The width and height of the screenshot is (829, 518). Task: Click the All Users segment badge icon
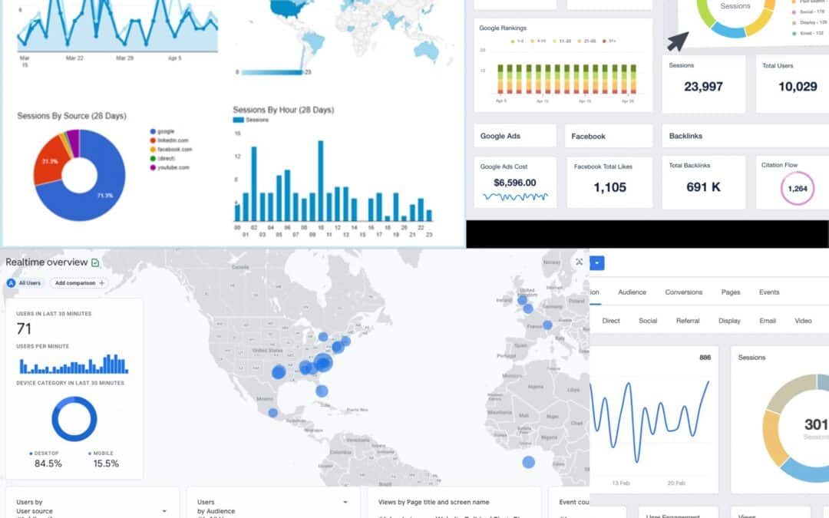coord(11,283)
